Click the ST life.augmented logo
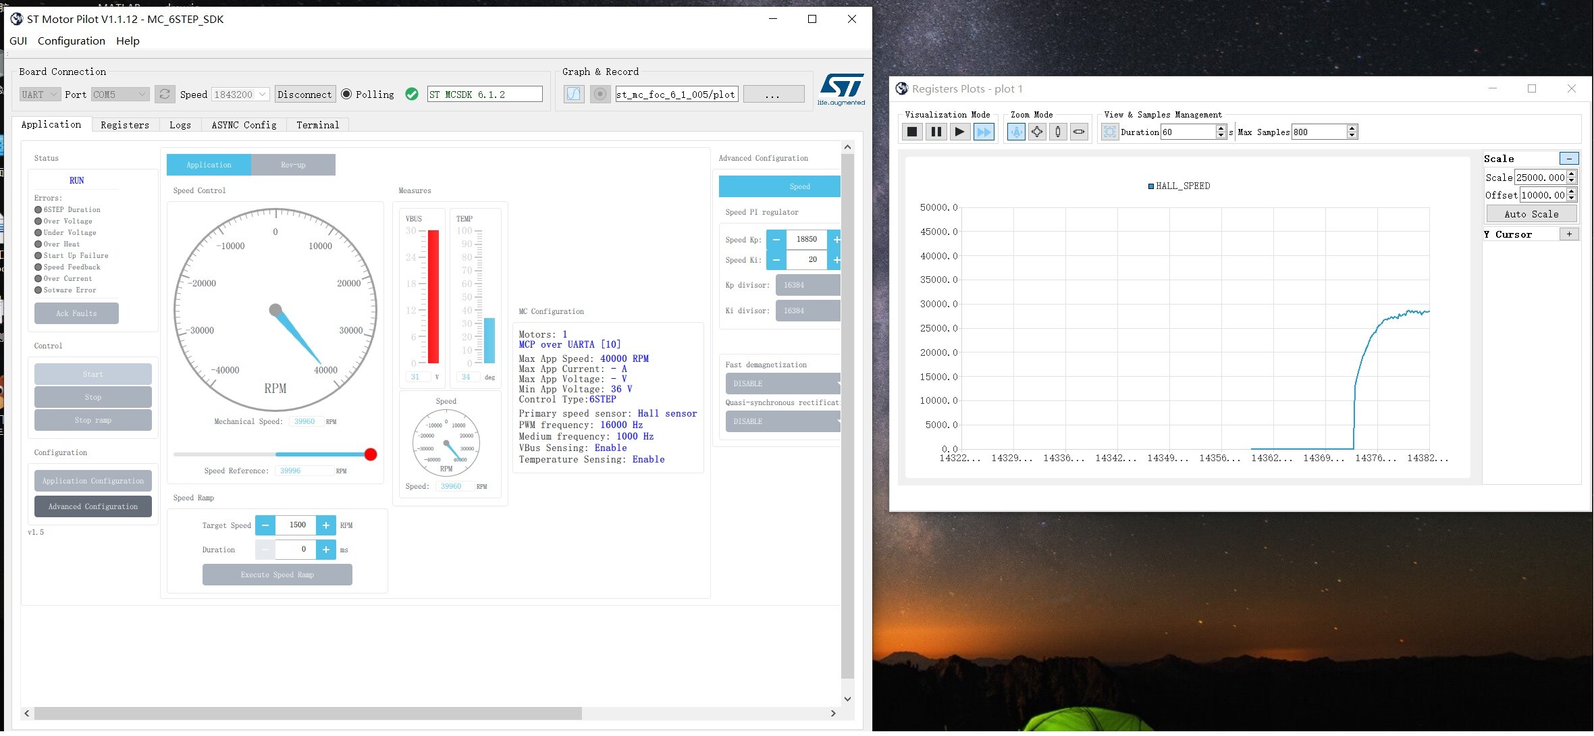This screenshot has height=736, width=1594. click(841, 89)
